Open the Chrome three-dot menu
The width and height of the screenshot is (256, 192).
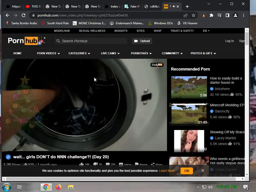click(x=243, y=15)
